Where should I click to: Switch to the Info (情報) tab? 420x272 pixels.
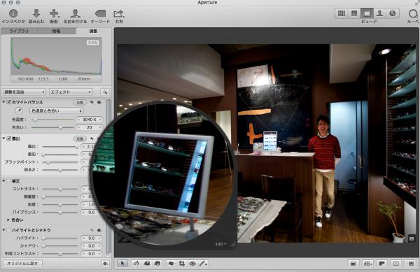(x=56, y=31)
